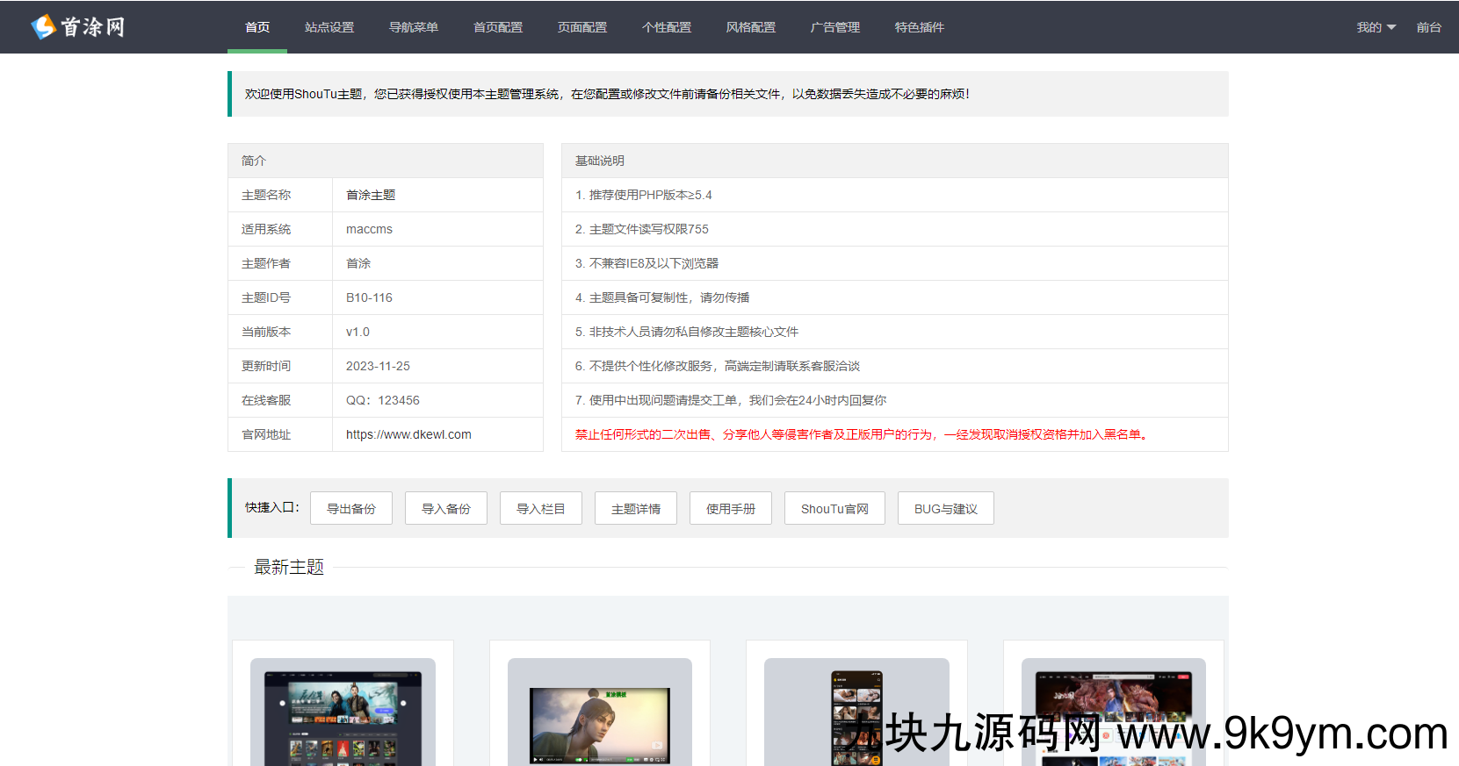Open the 特色插件 plugins page
The image size is (1459, 766).
[x=920, y=27]
